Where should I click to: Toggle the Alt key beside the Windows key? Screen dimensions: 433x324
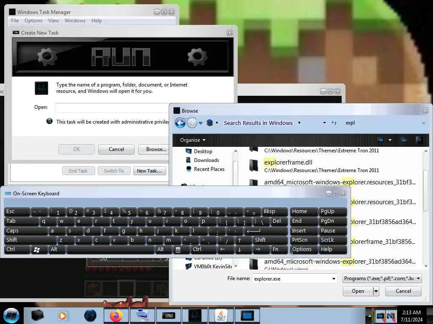click(57, 250)
